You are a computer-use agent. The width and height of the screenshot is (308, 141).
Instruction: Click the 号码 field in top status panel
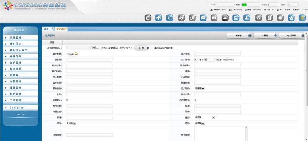[225, 5]
